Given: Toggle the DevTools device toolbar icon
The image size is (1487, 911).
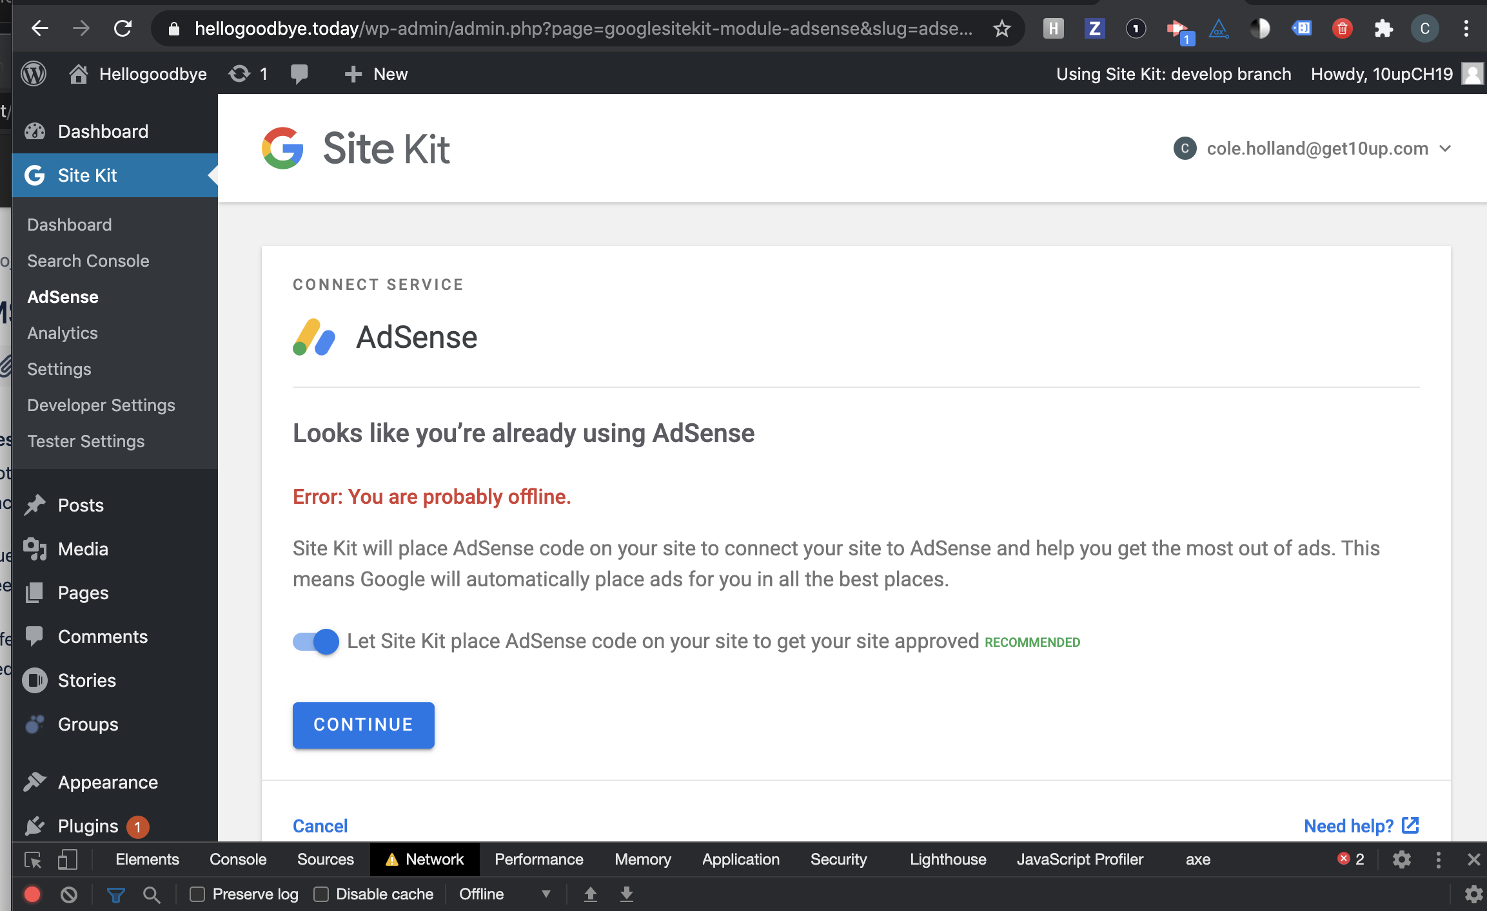Looking at the screenshot, I should [67, 860].
